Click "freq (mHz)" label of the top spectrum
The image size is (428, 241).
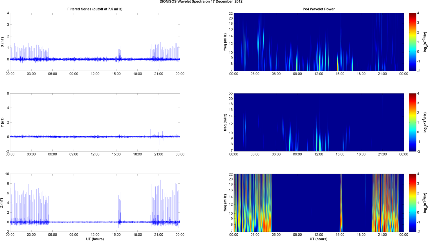pos(225,42)
